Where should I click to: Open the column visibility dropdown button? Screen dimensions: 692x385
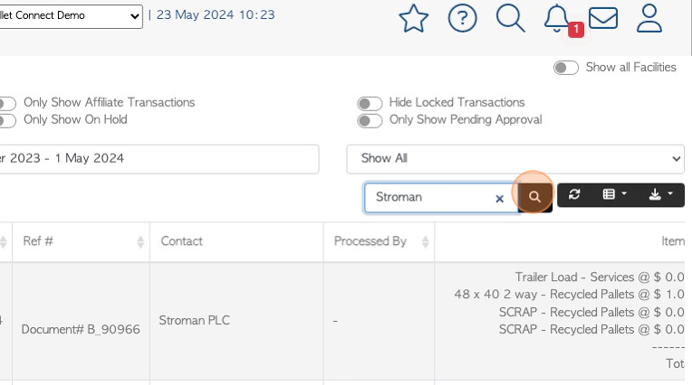coord(614,194)
